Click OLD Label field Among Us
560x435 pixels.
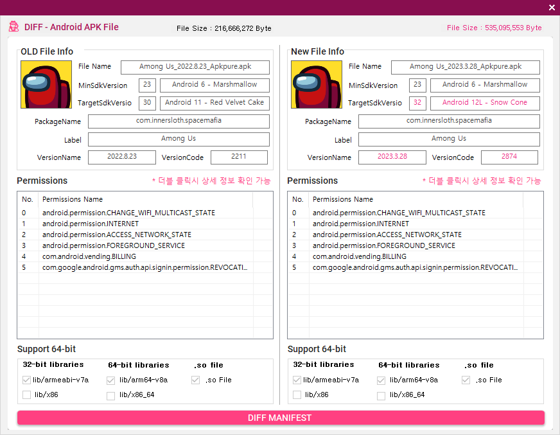coord(179,139)
